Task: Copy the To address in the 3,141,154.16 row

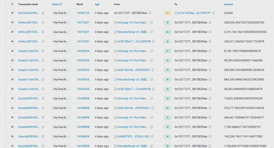Action: pyautogui.click(x=210, y=32)
